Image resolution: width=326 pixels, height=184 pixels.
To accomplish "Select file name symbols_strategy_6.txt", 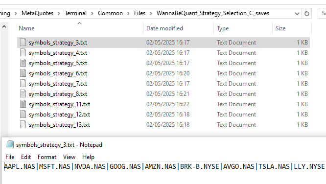I will point(58,73).
